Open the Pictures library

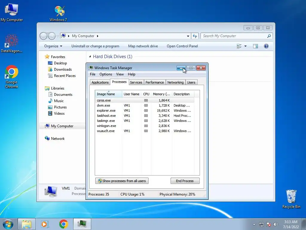click(60, 107)
